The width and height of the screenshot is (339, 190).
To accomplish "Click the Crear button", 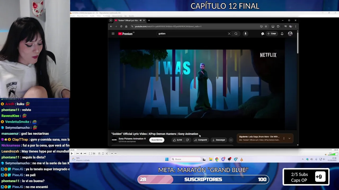I will click(272, 34).
